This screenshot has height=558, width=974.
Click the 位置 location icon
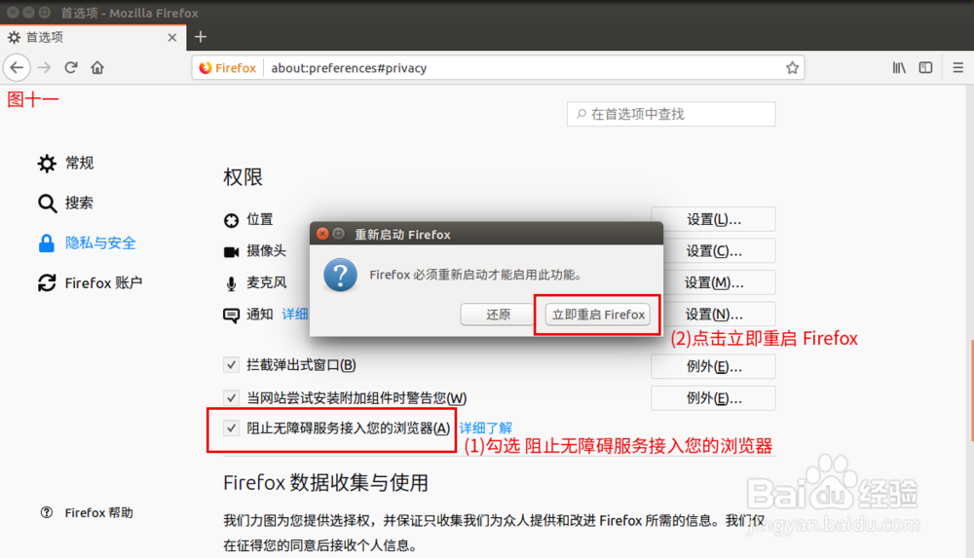(231, 220)
